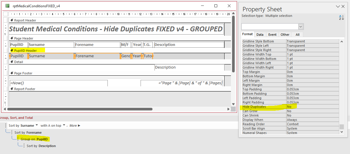Click the Can Shrink property value
The height and width of the screenshot is (154, 350).
click(313, 116)
